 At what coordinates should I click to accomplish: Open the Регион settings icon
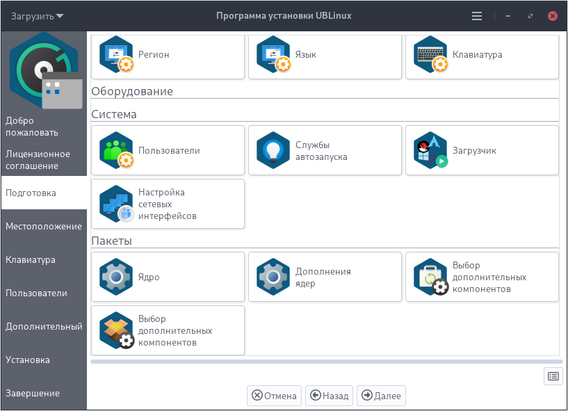click(116, 54)
